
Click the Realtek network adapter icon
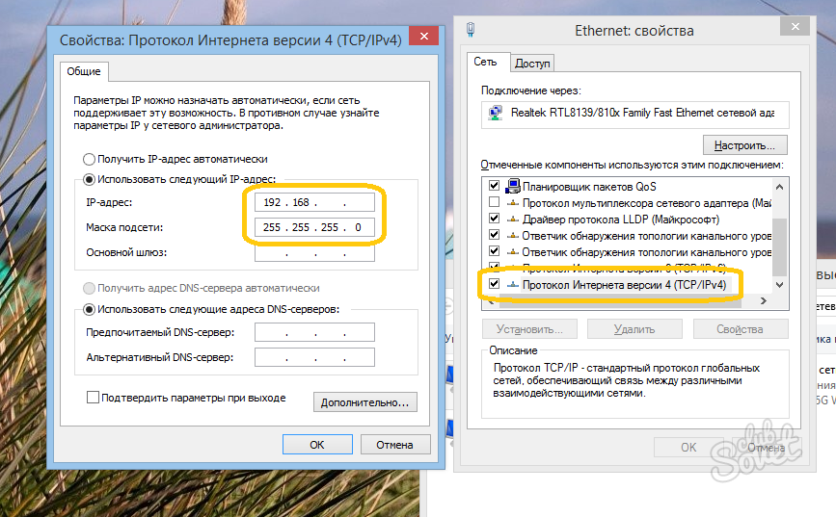[x=495, y=113]
